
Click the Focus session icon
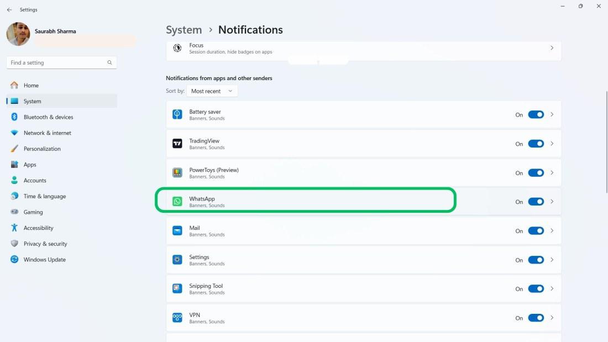177,48
